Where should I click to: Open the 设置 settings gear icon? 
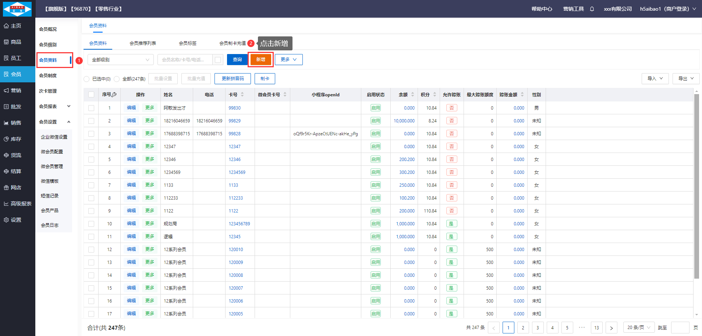pos(6,220)
